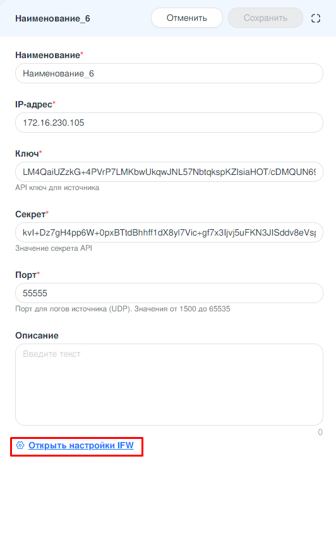The image size is (336, 557).
Task: Click the Отменить button
Action: pyautogui.click(x=187, y=18)
